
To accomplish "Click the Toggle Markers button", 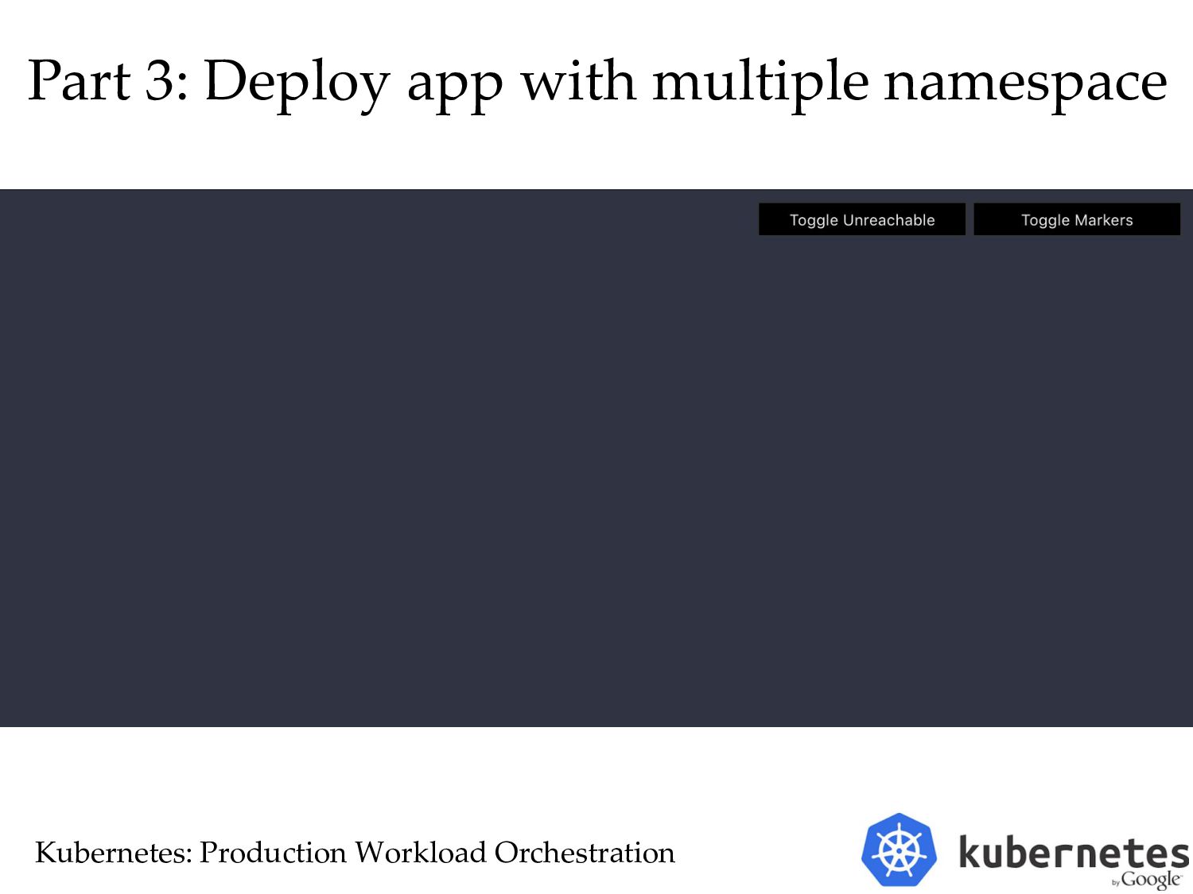I will pyautogui.click(x=1077, y=219).
